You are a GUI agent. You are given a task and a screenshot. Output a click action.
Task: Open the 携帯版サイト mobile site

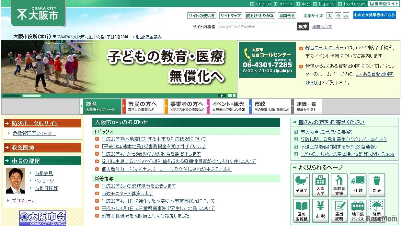tap(384, 4)
